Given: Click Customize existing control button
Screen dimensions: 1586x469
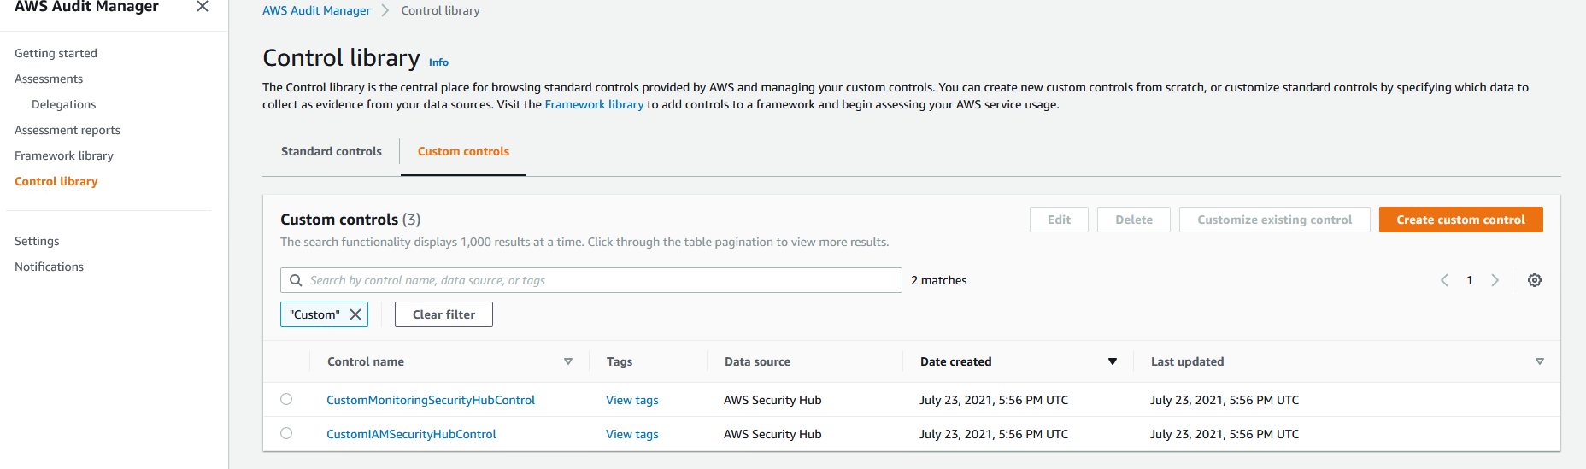Looking at the screenshot, I should [x=1275, y=220].
